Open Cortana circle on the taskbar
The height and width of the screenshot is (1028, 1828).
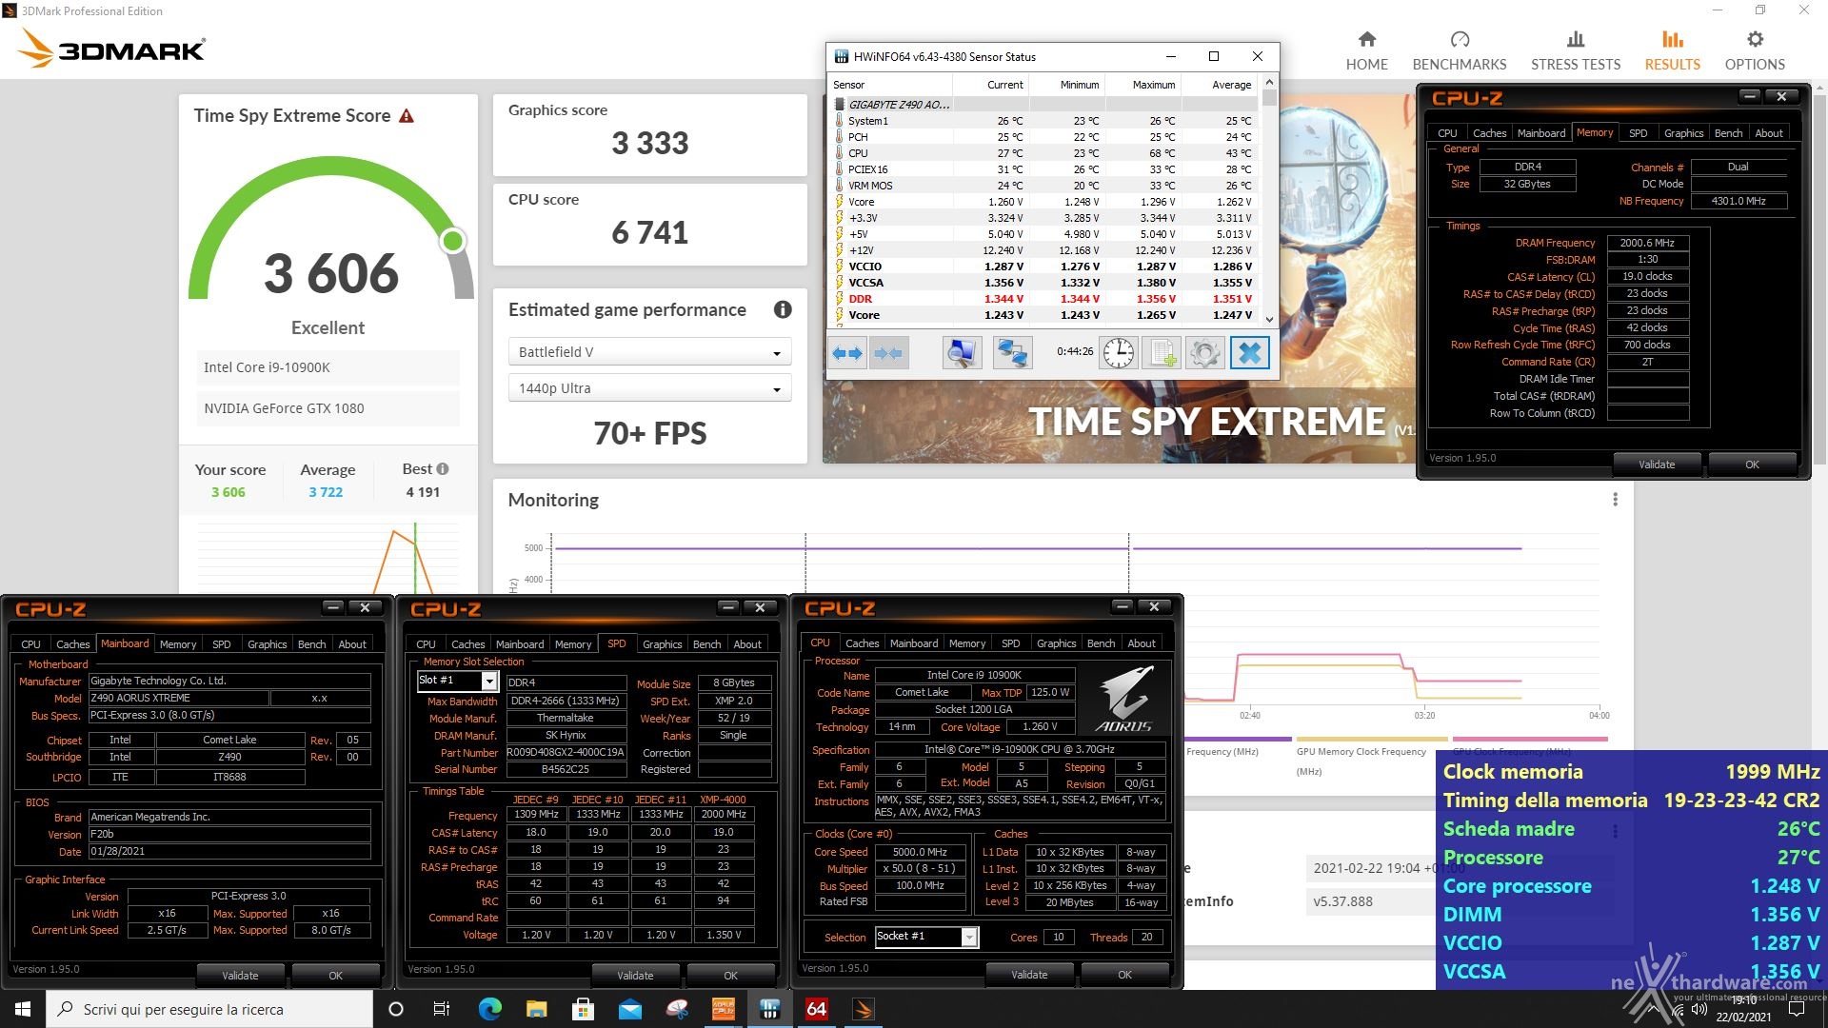(396, 1009)
